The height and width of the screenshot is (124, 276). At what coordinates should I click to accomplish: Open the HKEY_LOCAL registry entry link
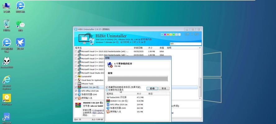(x=98, y=113)
